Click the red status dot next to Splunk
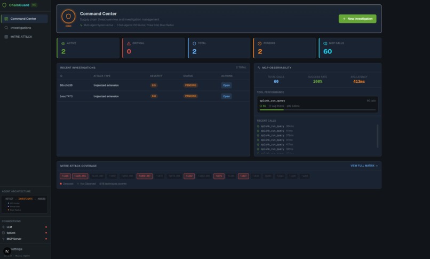 click(46, 233)
